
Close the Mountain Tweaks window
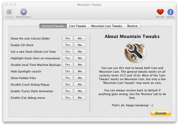point(6,5)
